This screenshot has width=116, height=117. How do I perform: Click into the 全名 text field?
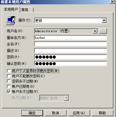click(71, 44)
